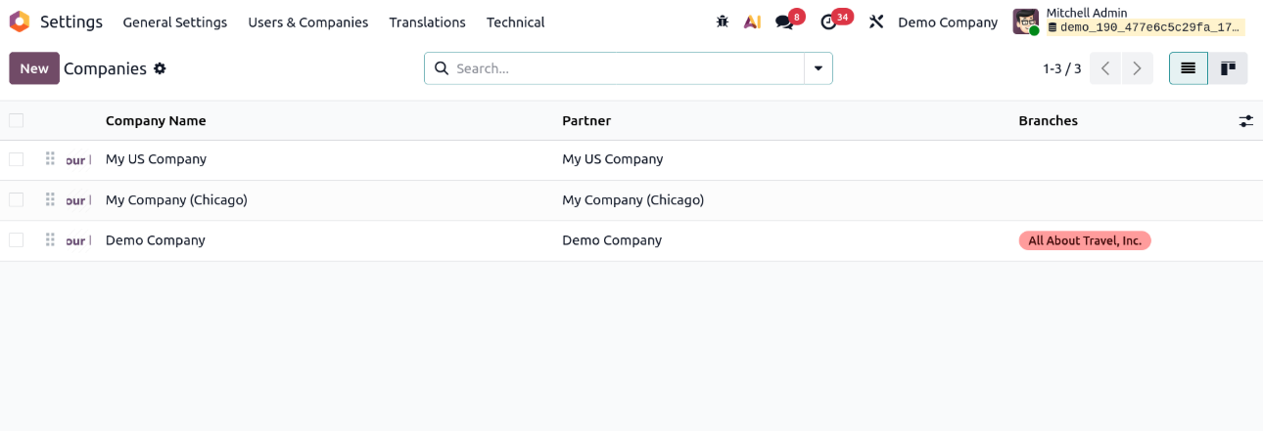Select all companies with header checkbox
1263x431 pixels.
tap(16, 120)
